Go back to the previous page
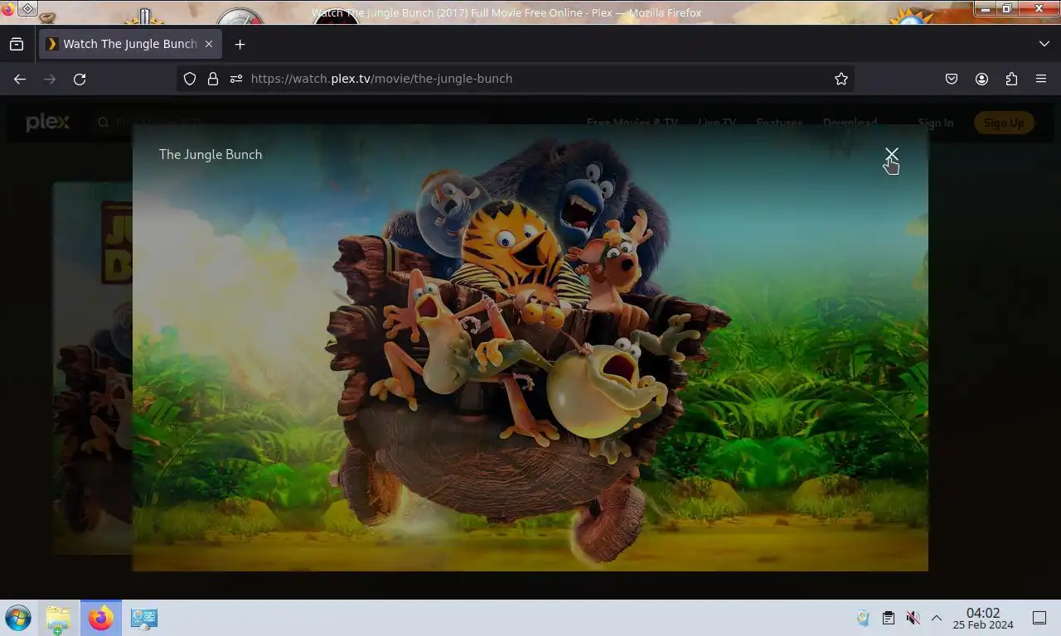1061x636 pixels. pos(20,79)
